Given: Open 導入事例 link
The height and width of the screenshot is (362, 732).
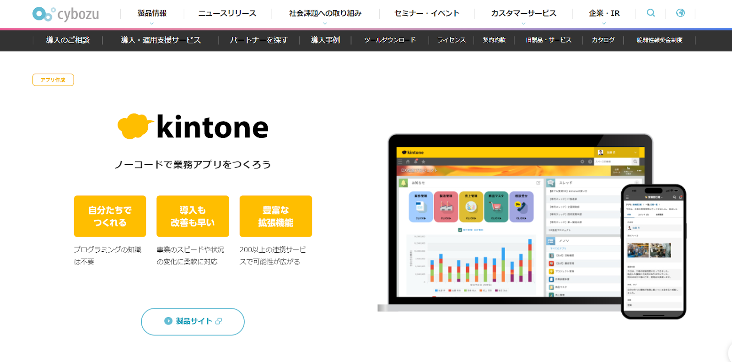Looking at the screenshot, I should (325, 40).
